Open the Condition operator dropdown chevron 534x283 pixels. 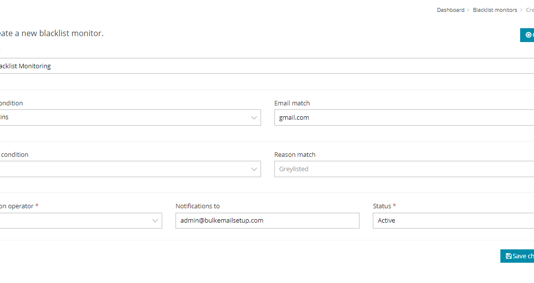pos(155,221)
